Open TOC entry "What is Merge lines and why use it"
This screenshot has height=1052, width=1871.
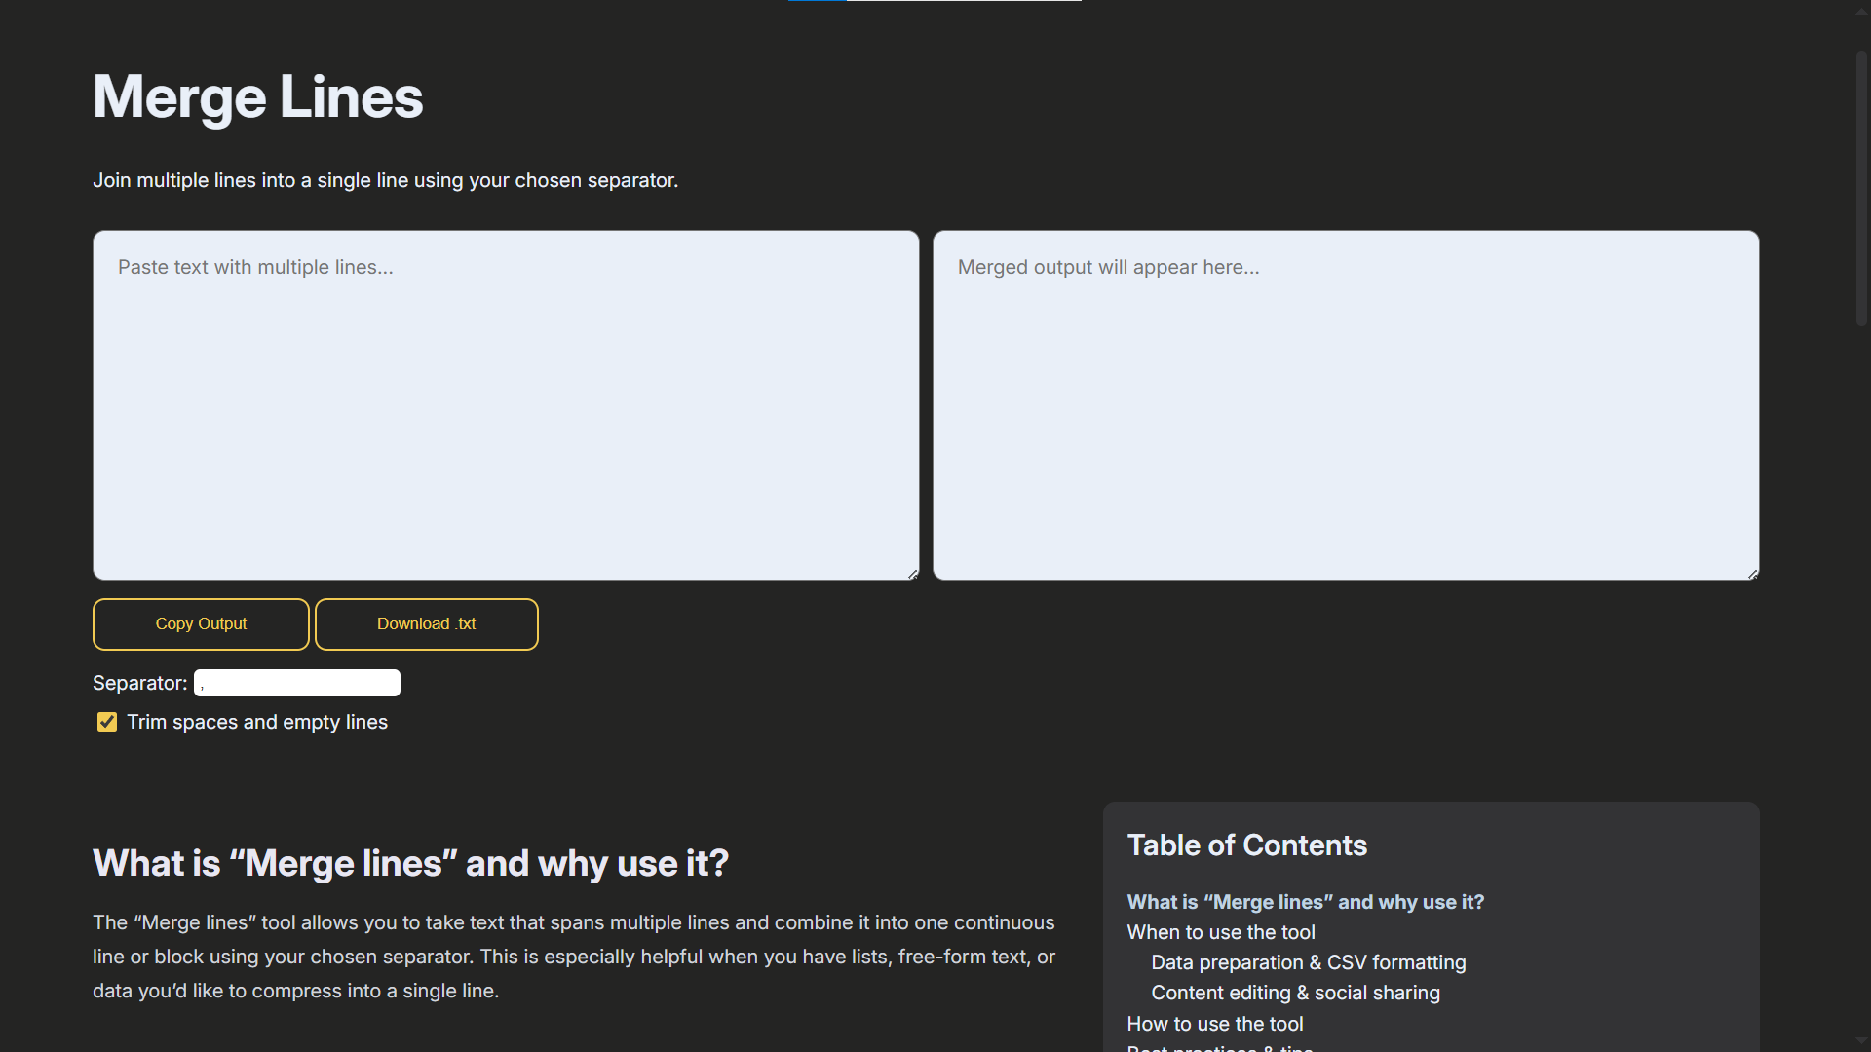(1305, 901)
